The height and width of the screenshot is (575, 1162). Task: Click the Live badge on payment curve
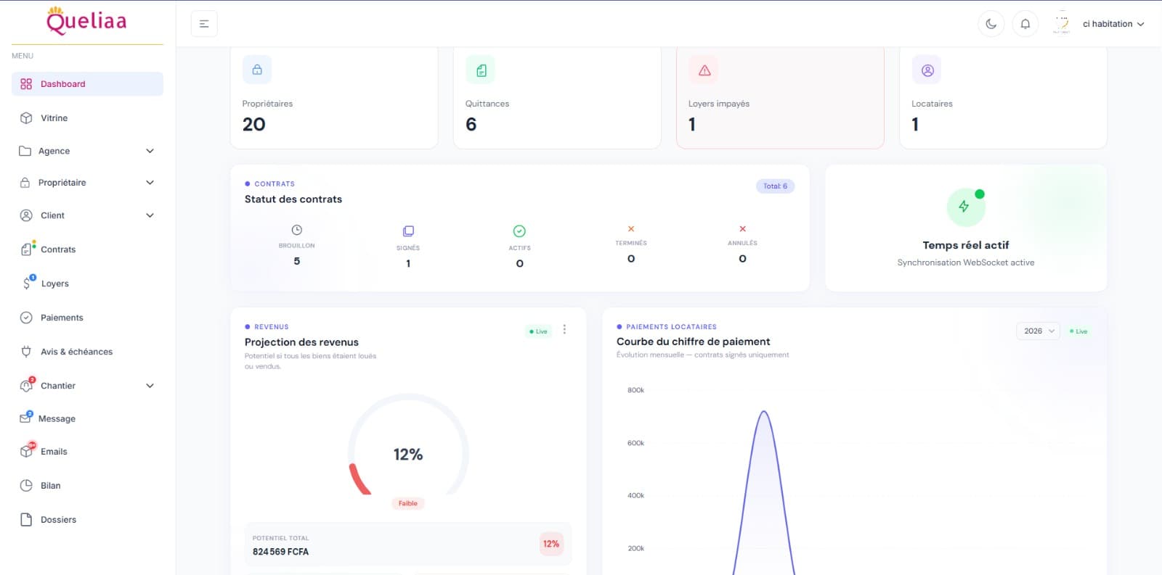click(1079, 331)
